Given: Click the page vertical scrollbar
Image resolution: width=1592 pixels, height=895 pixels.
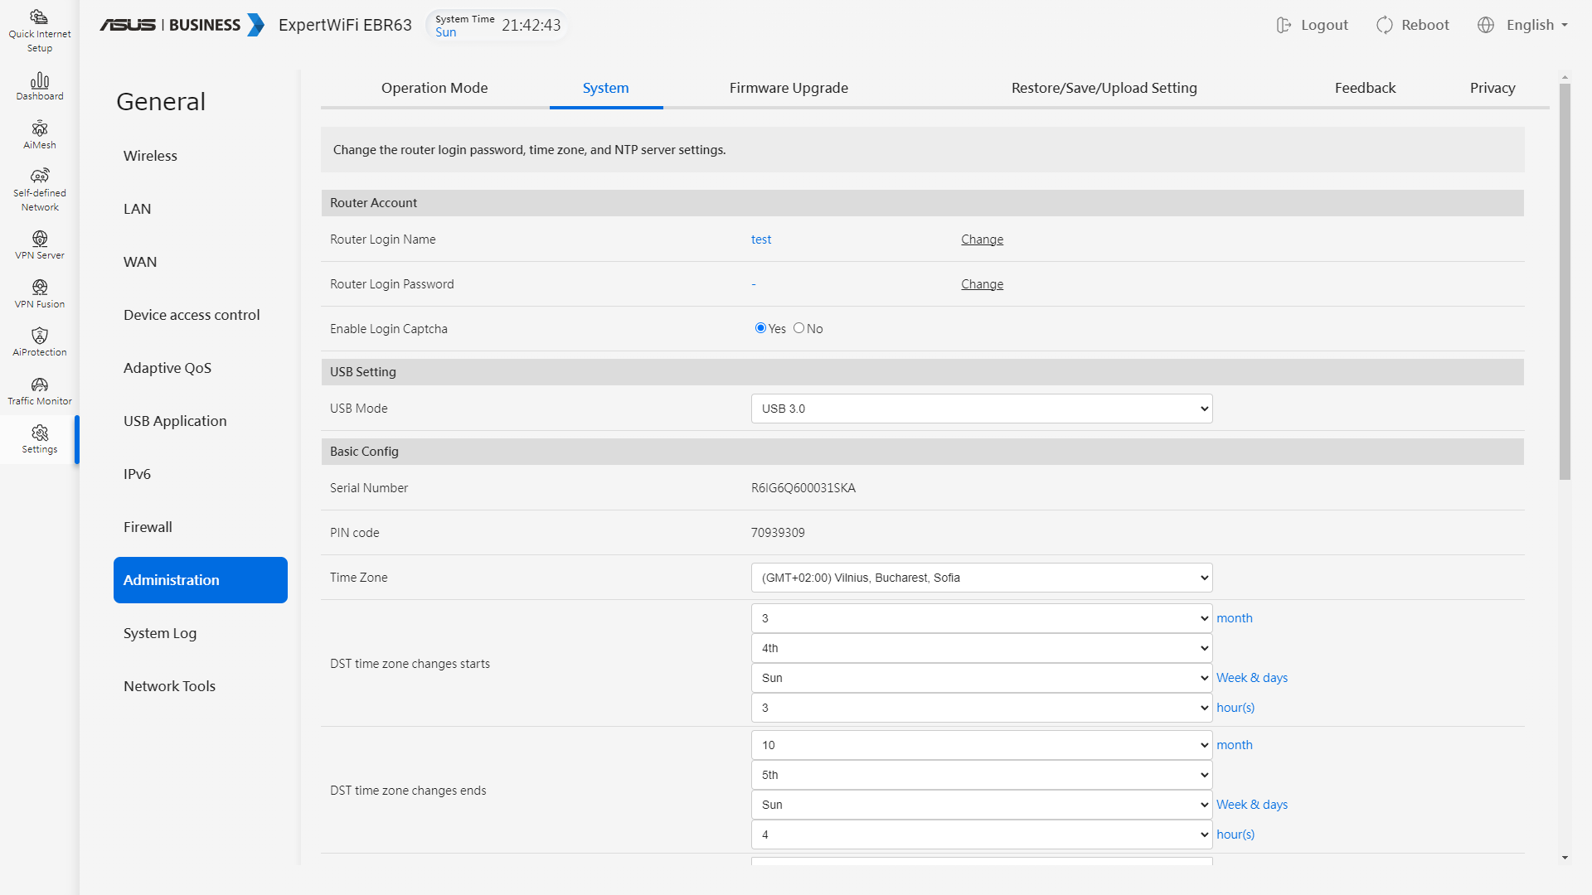Looking at the screenshot, I should tap(1565, 282).
